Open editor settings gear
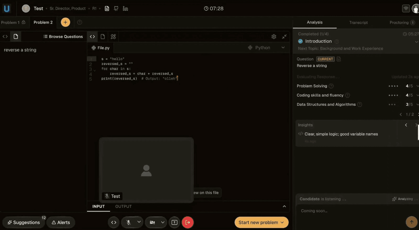Viewport: 419px width, 230px height. click(274, 36)
